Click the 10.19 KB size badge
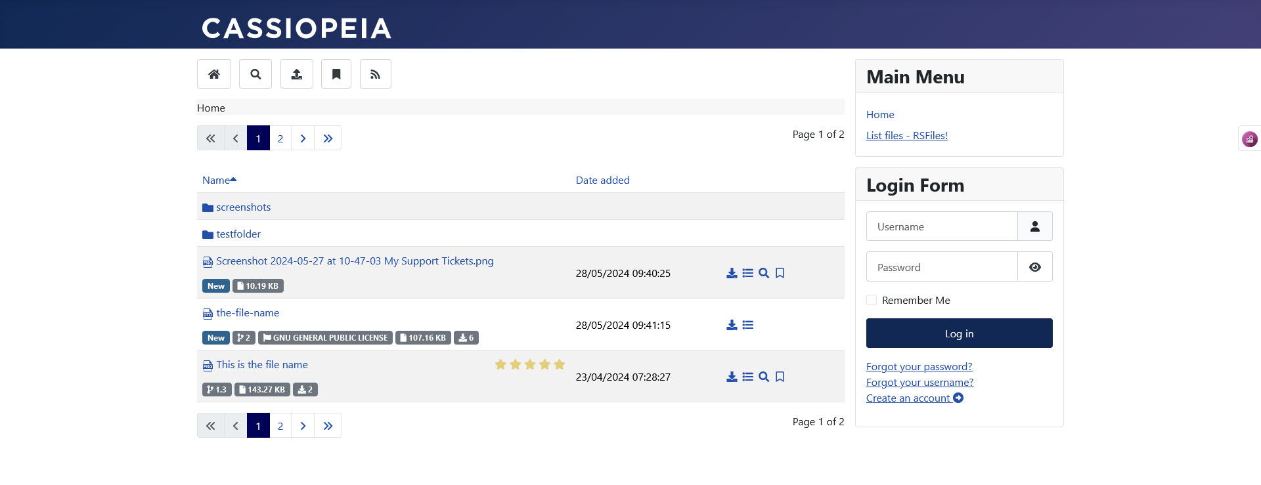 click(258, 286)
